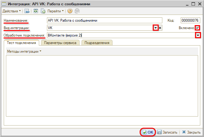Screen dimensions: 204x137
Task: Toggle the Включено checkbox
Action: tap(197, 28)
